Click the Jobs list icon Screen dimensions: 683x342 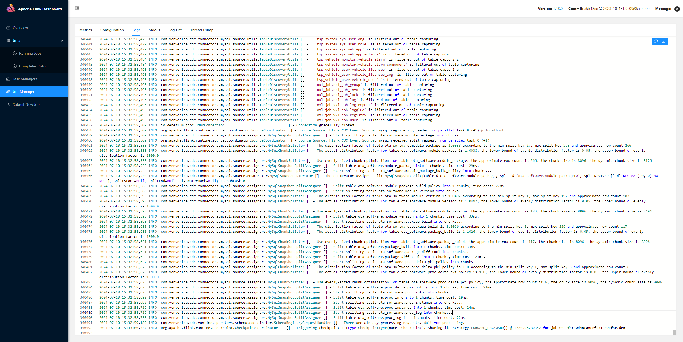[8, 41]
